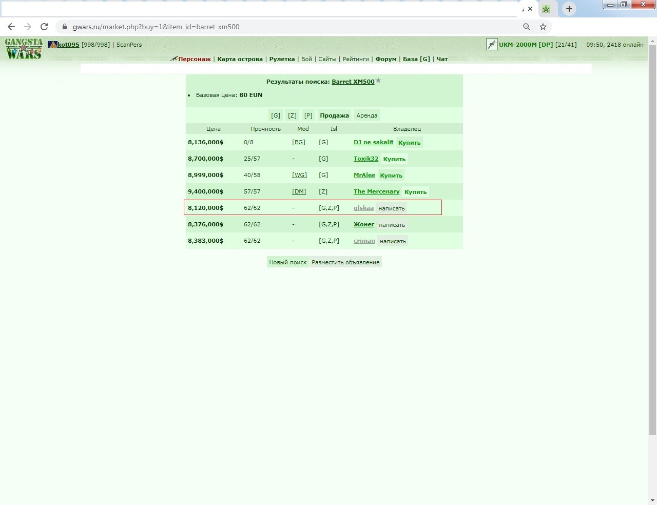This screenshot has height=505, width=657.
Task: Click the Прочность column header
Action: pos(265,129)
